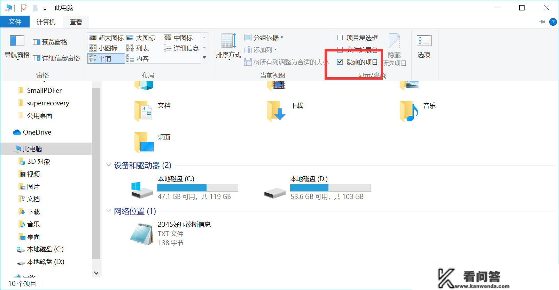Open the 导航窗格 navigation pane dropdown
The height and width of the screenshot is (290, 559).
pos(17,47)
